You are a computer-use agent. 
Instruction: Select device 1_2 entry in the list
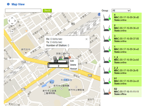pyautogui.click(x=127, y=60)
